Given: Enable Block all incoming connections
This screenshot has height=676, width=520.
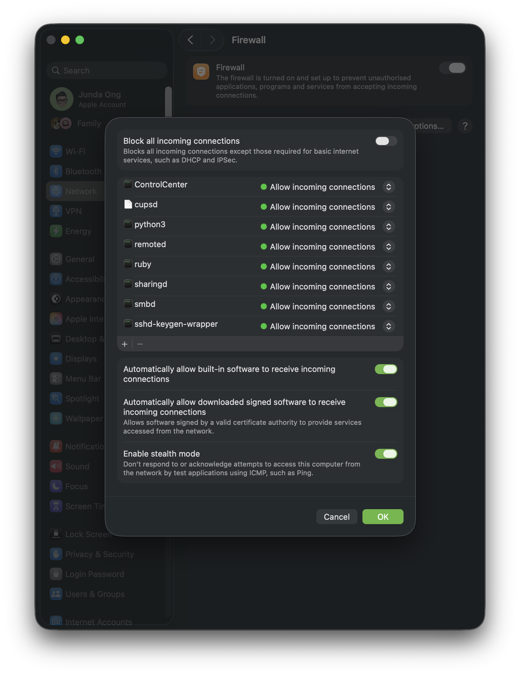Looking at the screenshot, I should (x=386, y=141).
